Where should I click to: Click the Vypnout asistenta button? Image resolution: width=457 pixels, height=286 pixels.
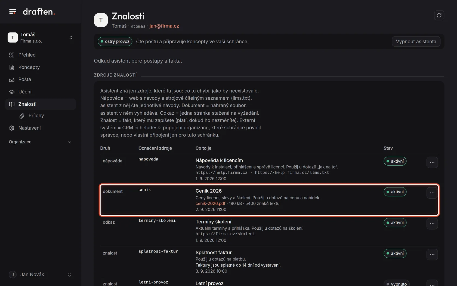[416, 41]
